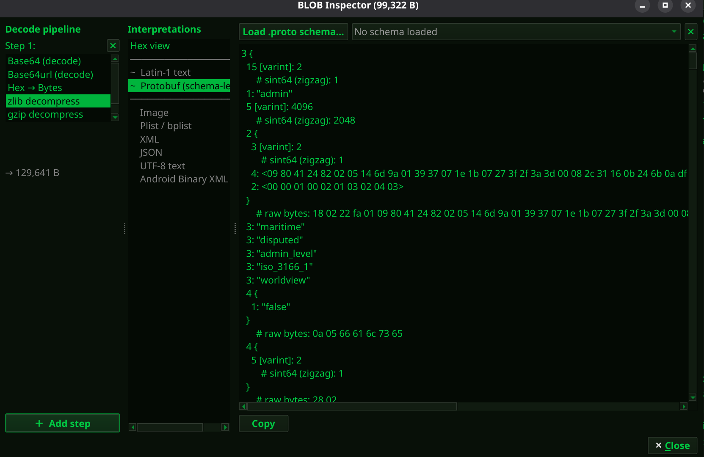Pick Android Binary XML interpretation
Viewport: 704px width, 457px height.
tap(179, 179)
